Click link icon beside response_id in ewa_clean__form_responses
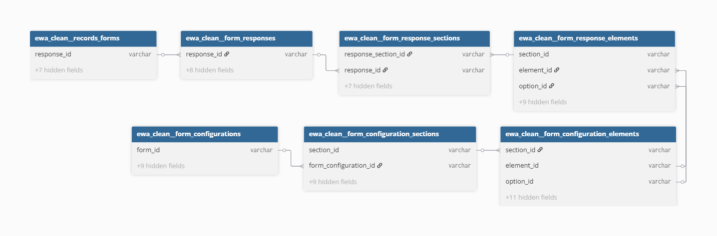717x236 pixels. (x=227, y=54)
